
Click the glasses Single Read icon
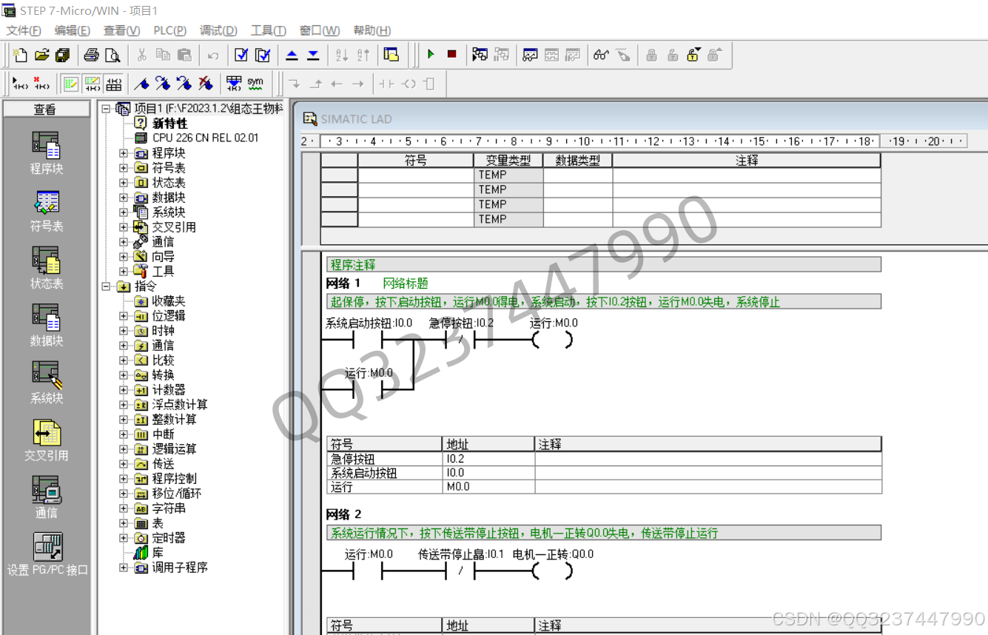(601, 55)
